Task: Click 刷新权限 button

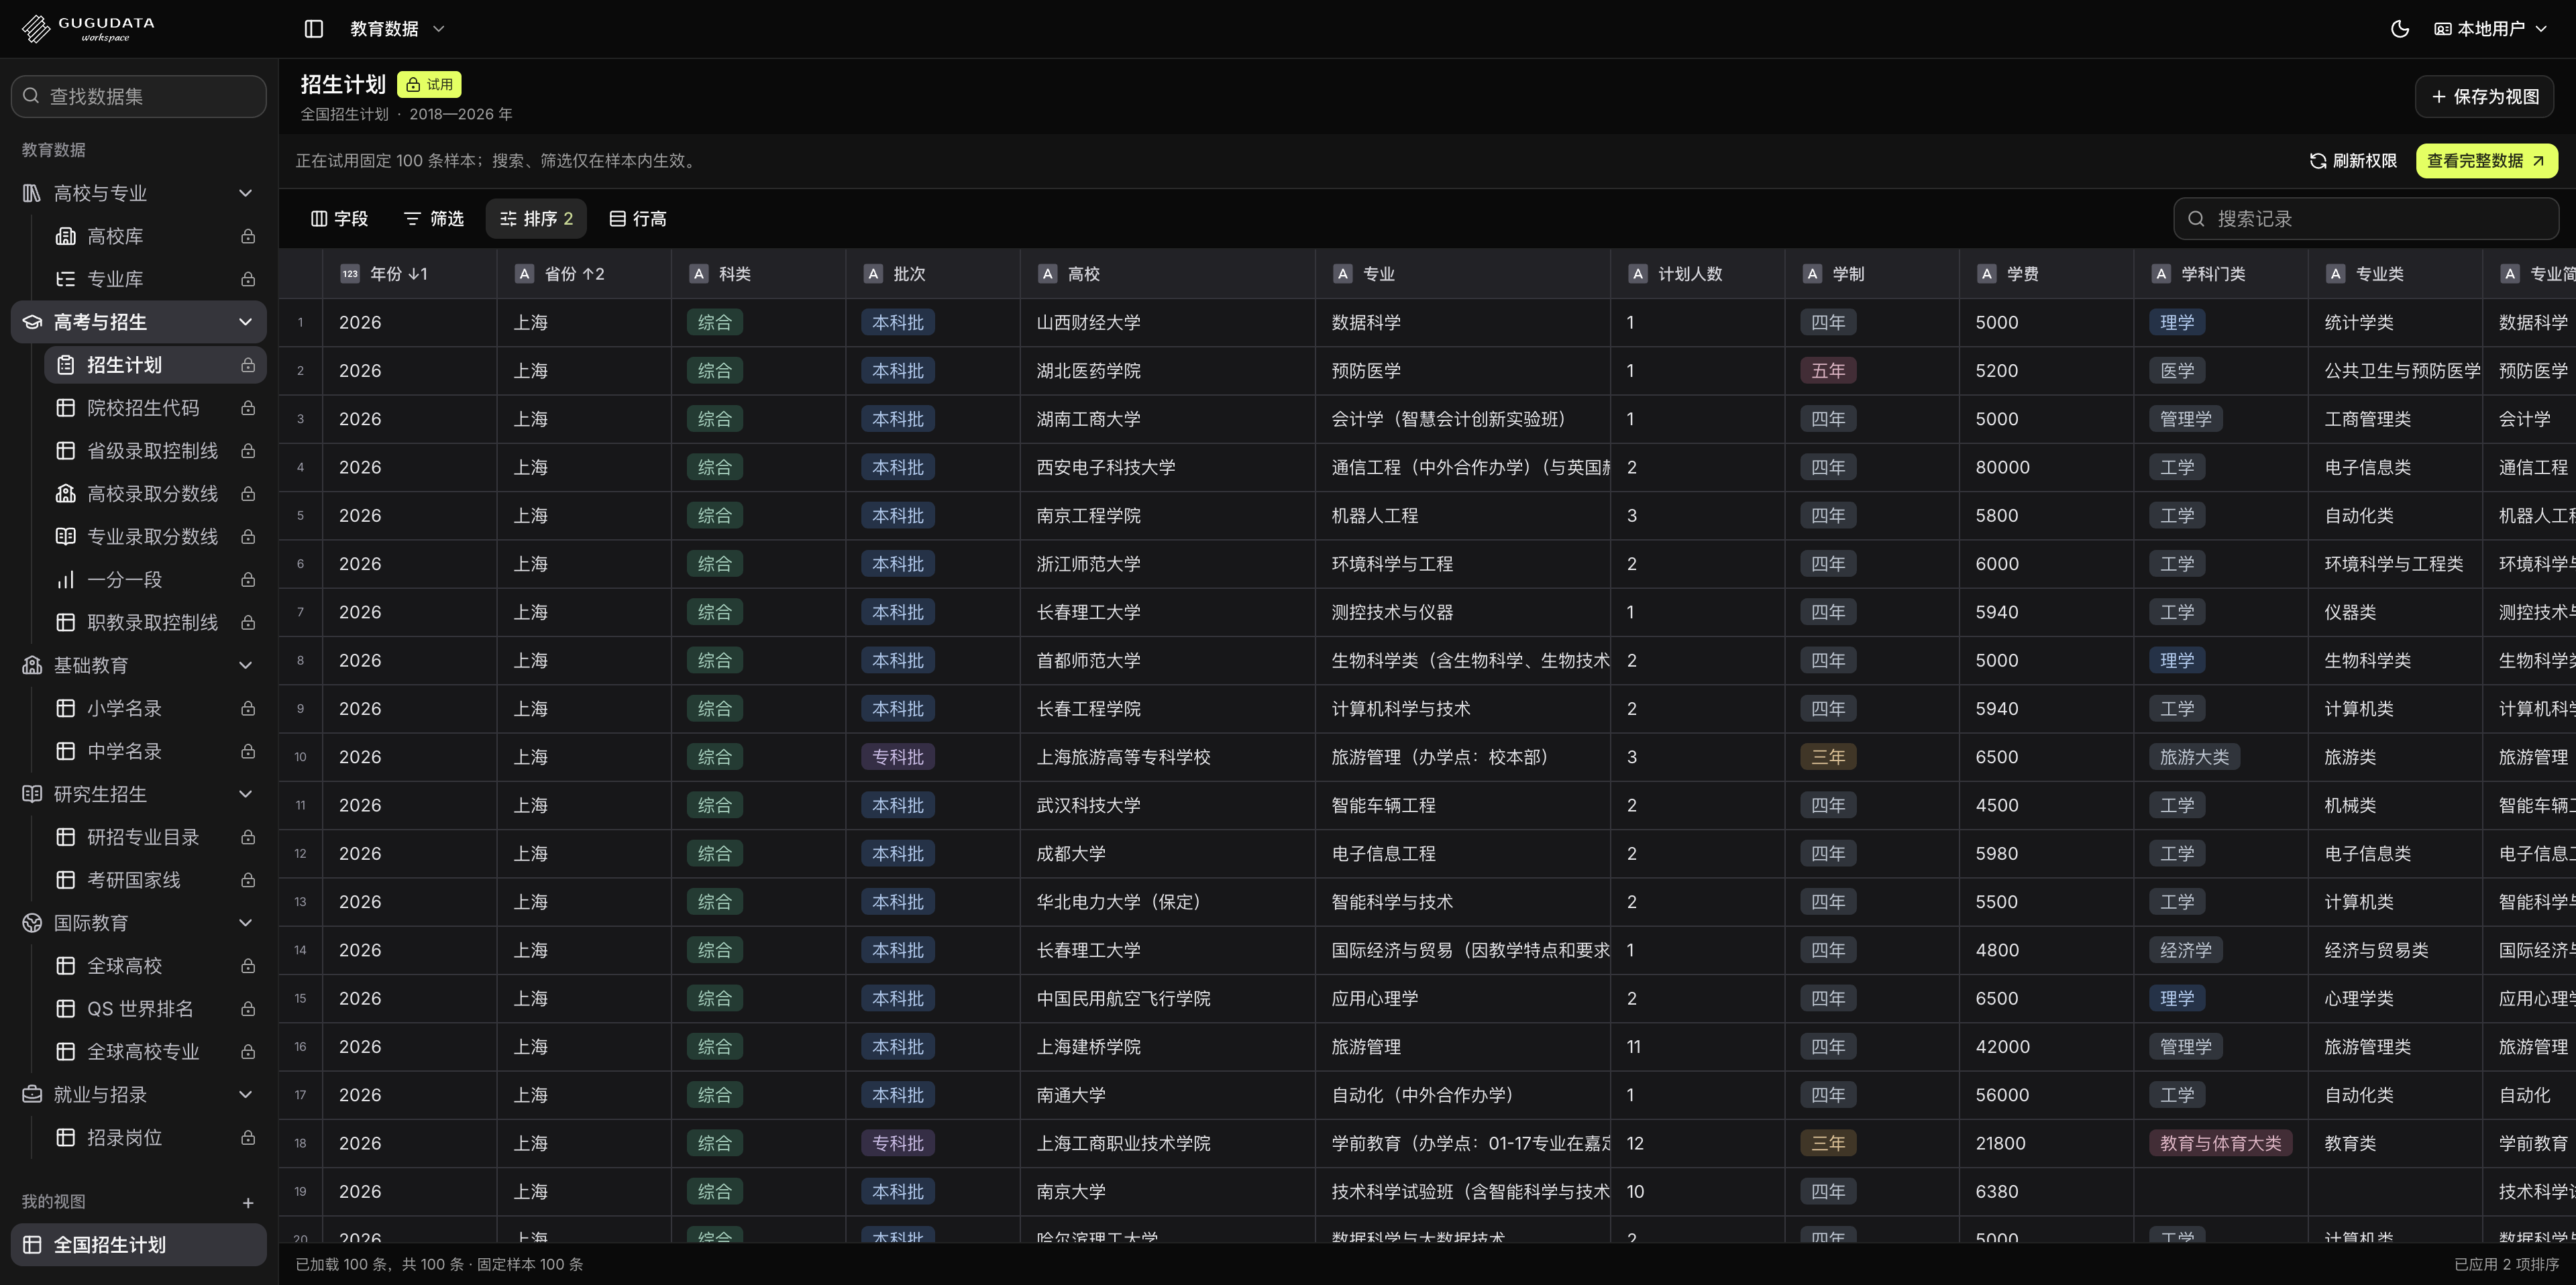Action: click(x=2353, y=161)
